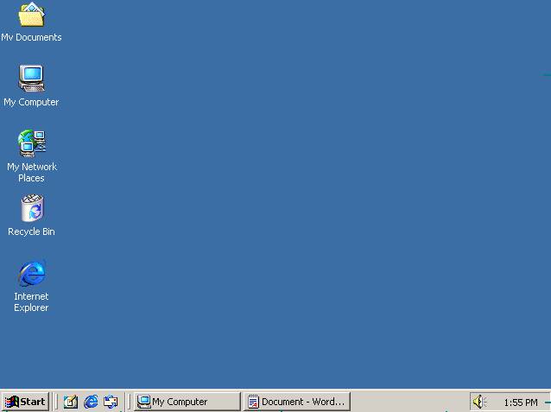Viewport: 551px width, 412px height.
Task: Click the My Documents label text
Action: click(x=31, y=37)
